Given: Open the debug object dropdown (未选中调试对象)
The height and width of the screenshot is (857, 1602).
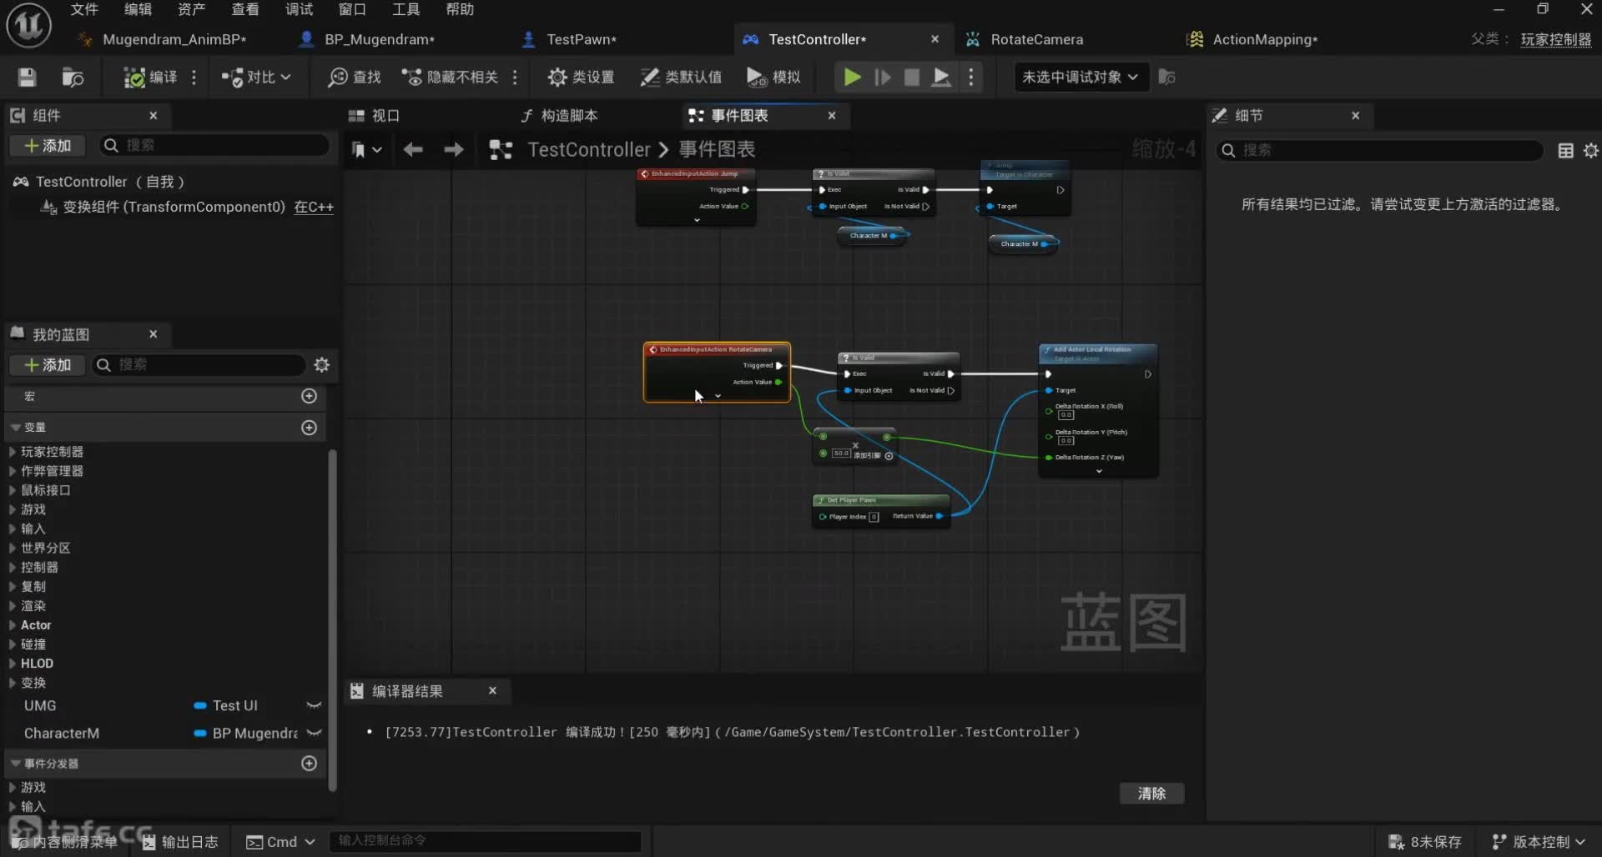Looking at the screenshot, I should [1080, 78].
